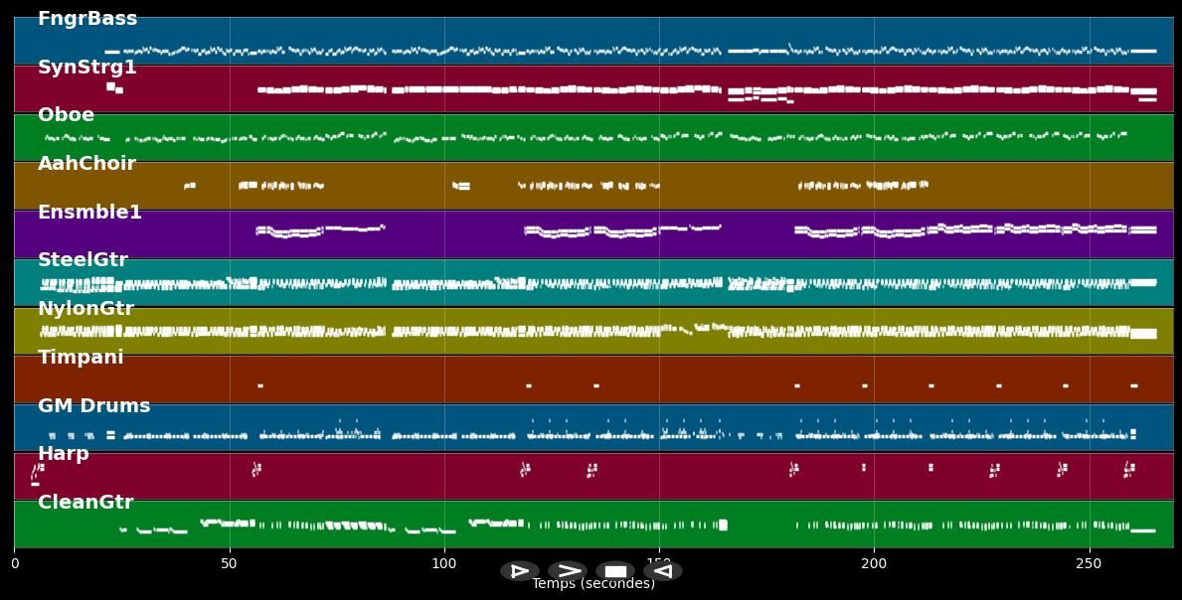Click the GM Drums track name
Screen dimensions: 1182x600
(x=93, y=406)
